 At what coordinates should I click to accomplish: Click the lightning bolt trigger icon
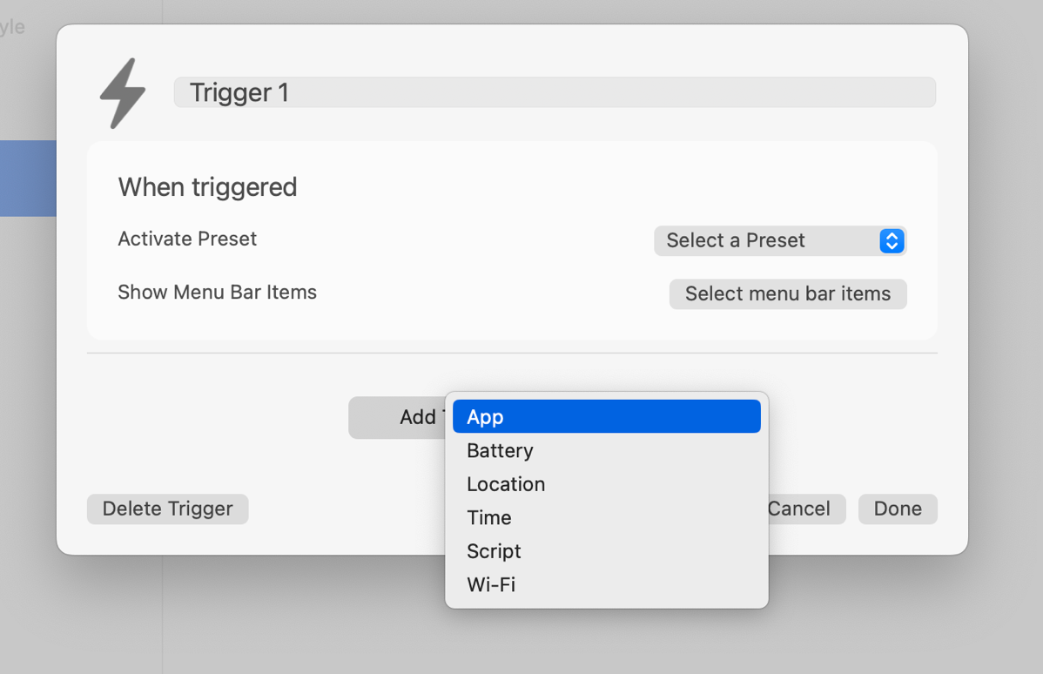tap(123, 93)
